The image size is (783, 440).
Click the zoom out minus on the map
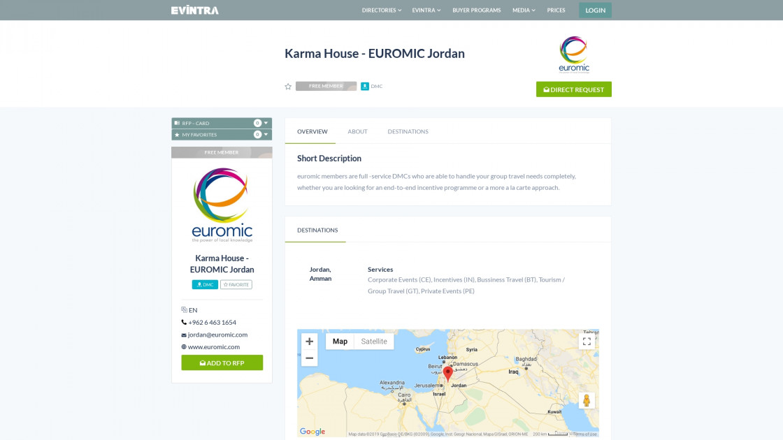[x=309, y=358]
